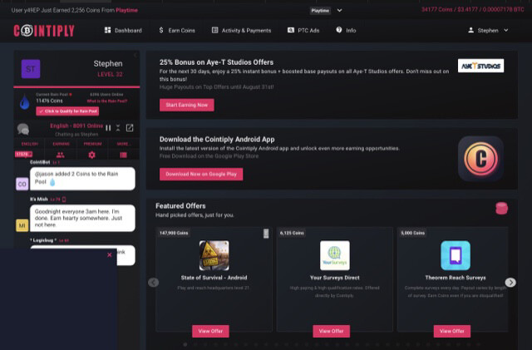Open chat settings gear icon

[91, 155]
